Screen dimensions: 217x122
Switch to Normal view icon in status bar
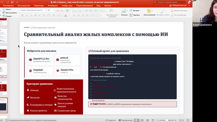[x=137, y=120]
